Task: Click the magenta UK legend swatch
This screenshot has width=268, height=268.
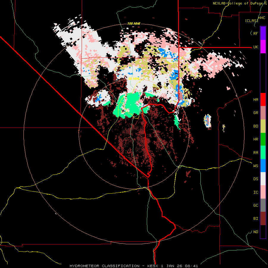Action: pos(263,47)
